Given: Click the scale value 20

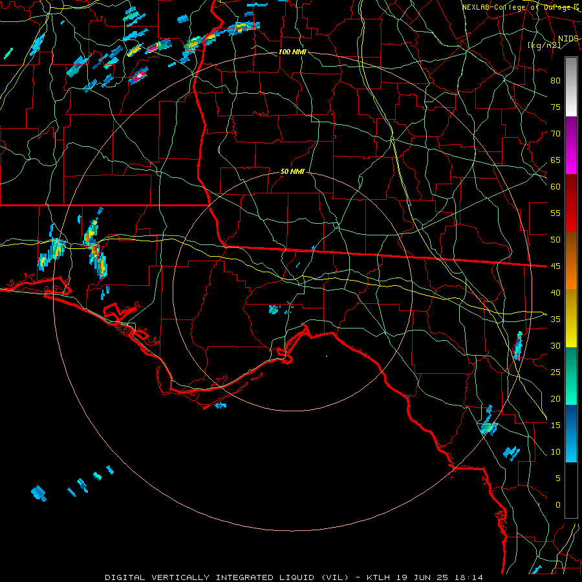Looking at the screenshot, I should pyautogui.click(x=555, y=398).
